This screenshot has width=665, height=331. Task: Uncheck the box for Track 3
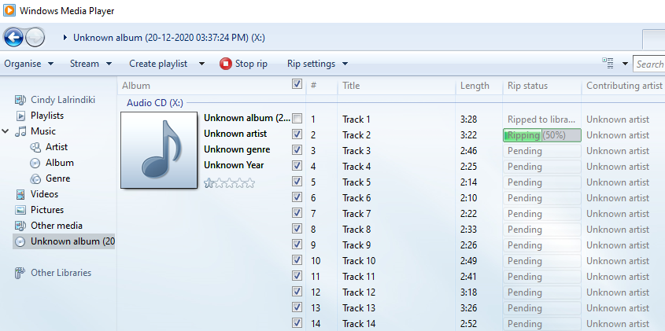point(297,150)
